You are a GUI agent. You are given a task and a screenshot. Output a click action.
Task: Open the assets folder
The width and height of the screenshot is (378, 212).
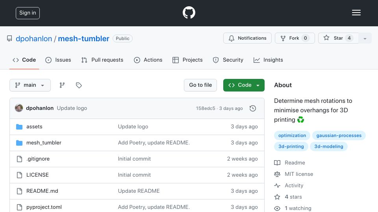[34, 127]
